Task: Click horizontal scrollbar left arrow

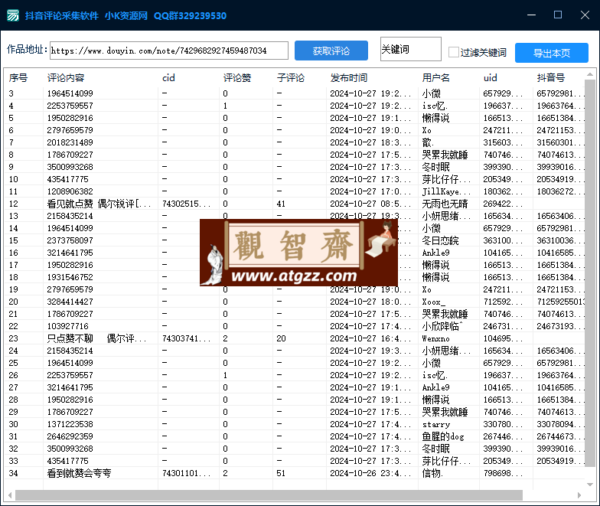Action: coord(9,495)
